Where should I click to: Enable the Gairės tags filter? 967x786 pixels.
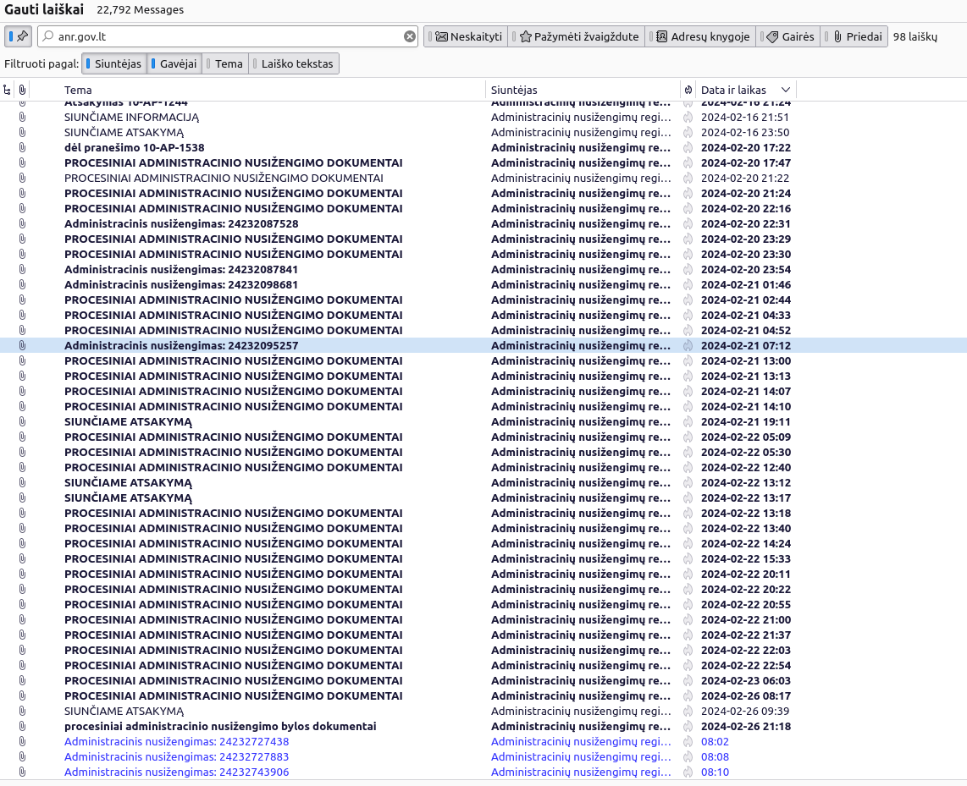point(789,36)
